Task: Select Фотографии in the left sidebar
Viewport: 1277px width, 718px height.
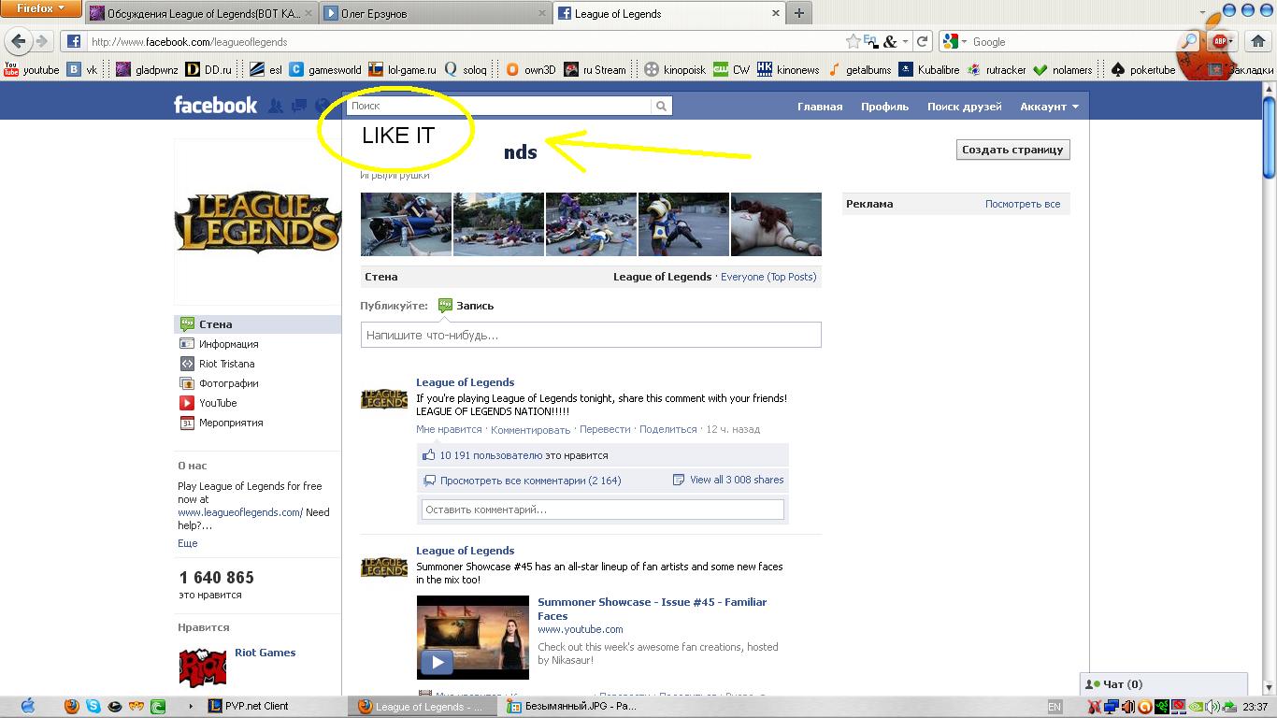Action: (x=228, y=383)
